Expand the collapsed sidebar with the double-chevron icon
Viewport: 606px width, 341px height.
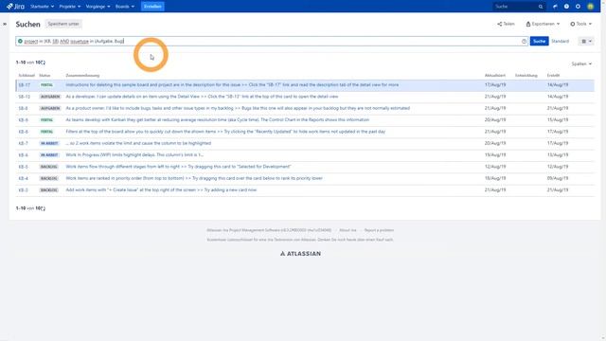[5, 24]
